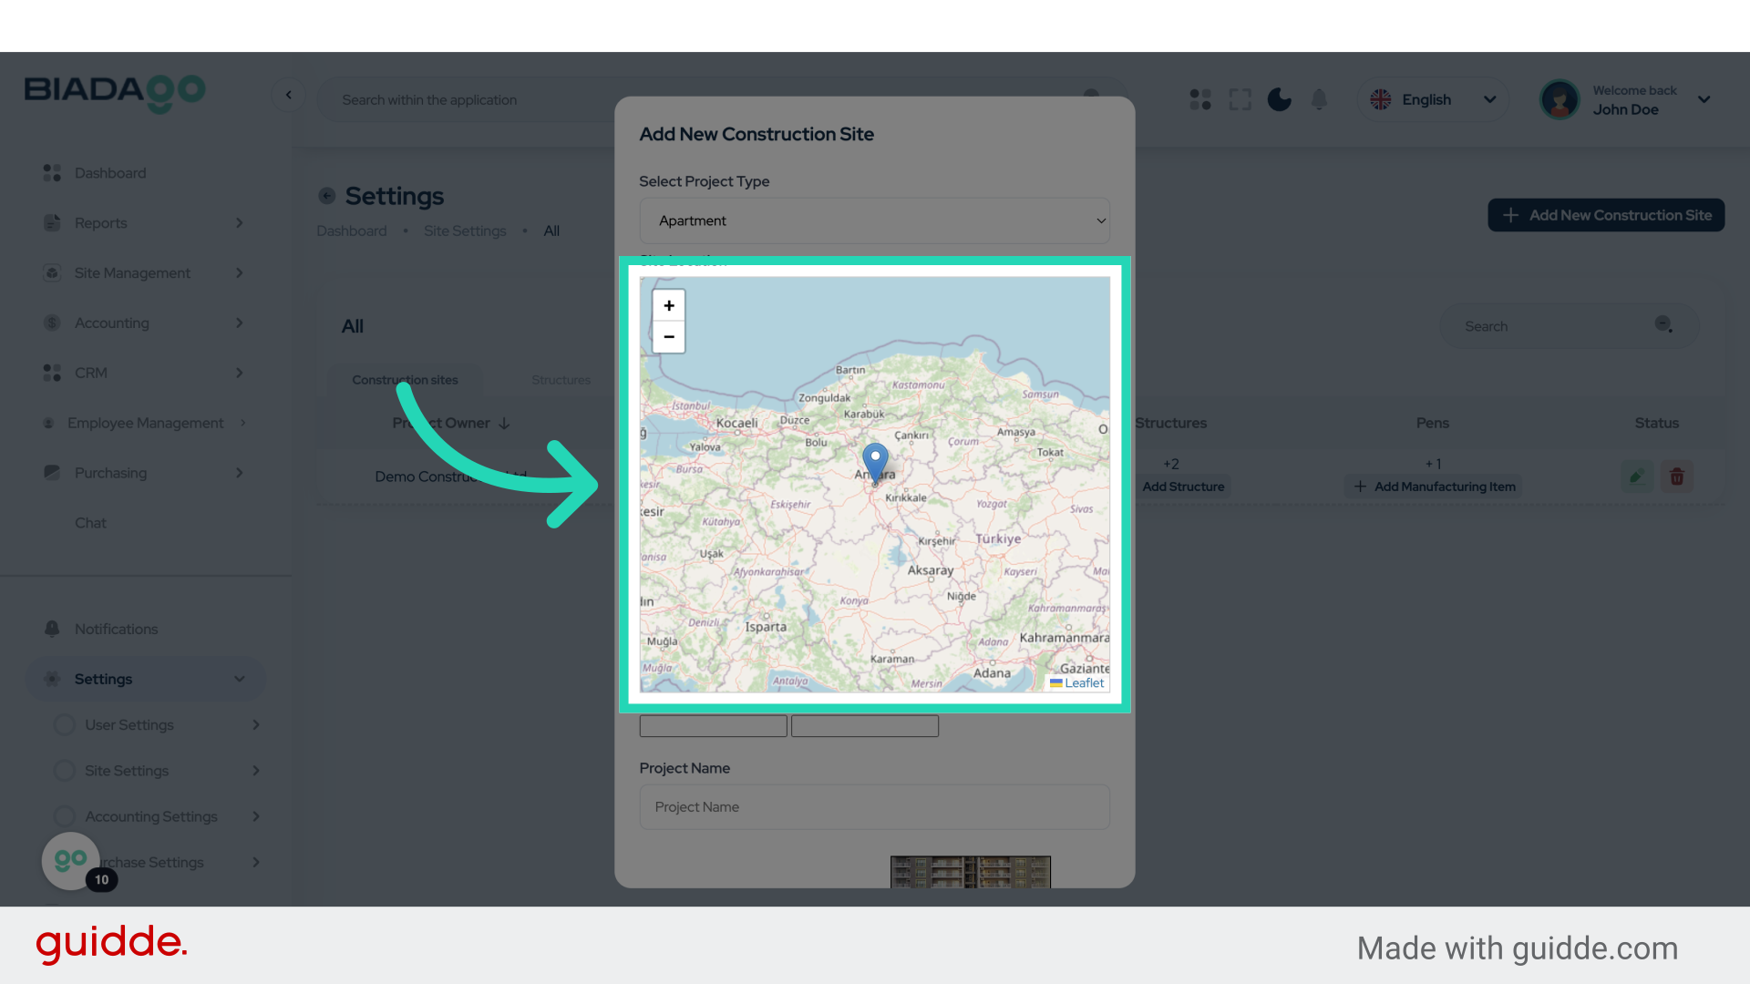Switch to the Structures tab
This screenshot has width=1750, height=984.
coord(561,380)
